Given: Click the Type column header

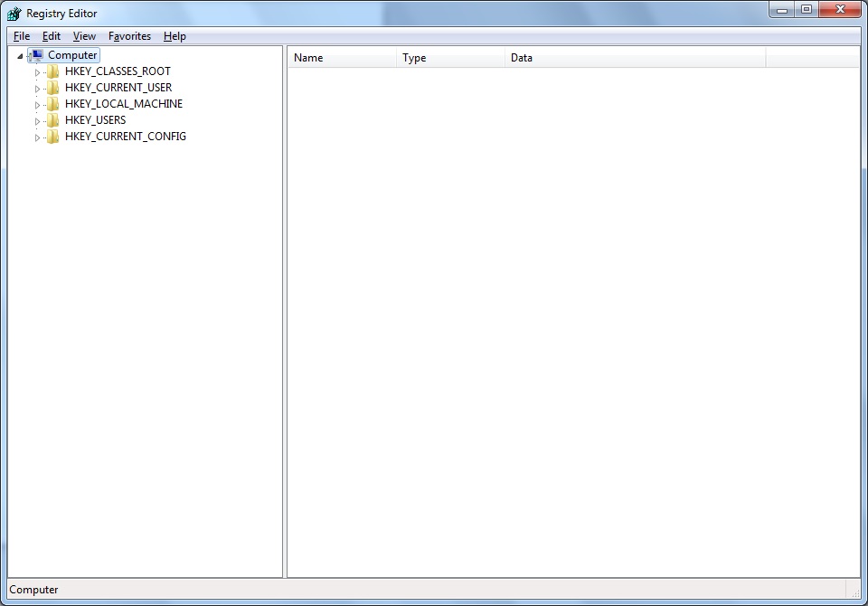Looking at the screenshot, I should (x=450, y=58).
